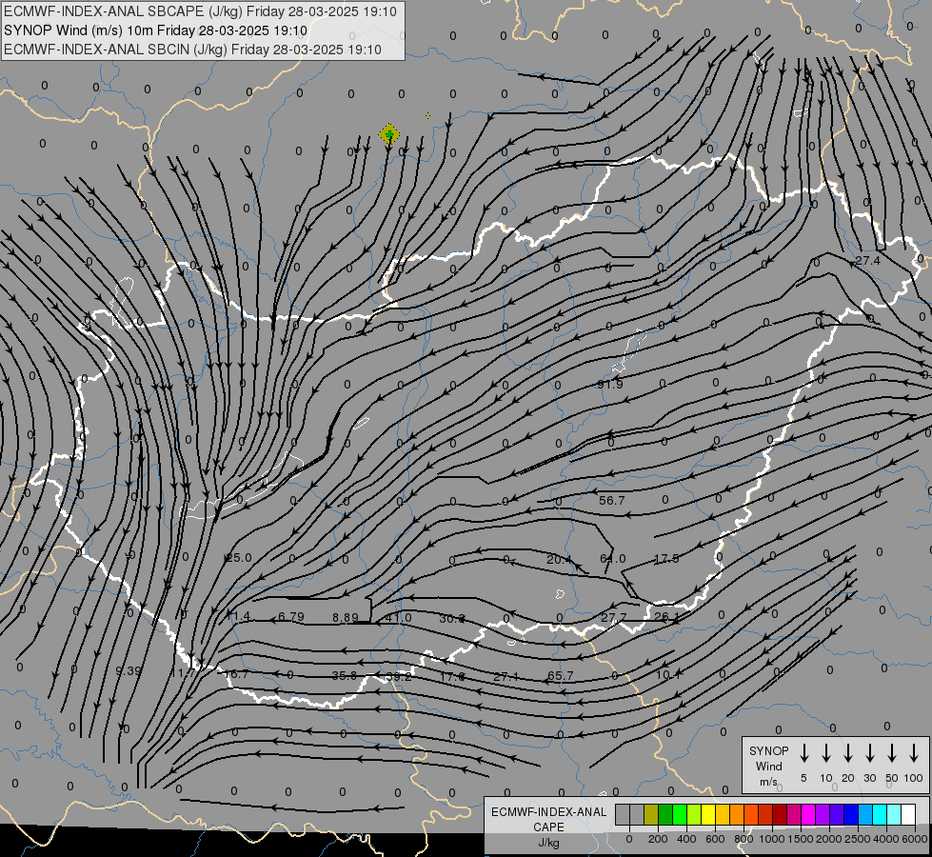Screen dimensions: 932x857
Task: Select the white CAPE legend swatch
Action: point(908,814)
